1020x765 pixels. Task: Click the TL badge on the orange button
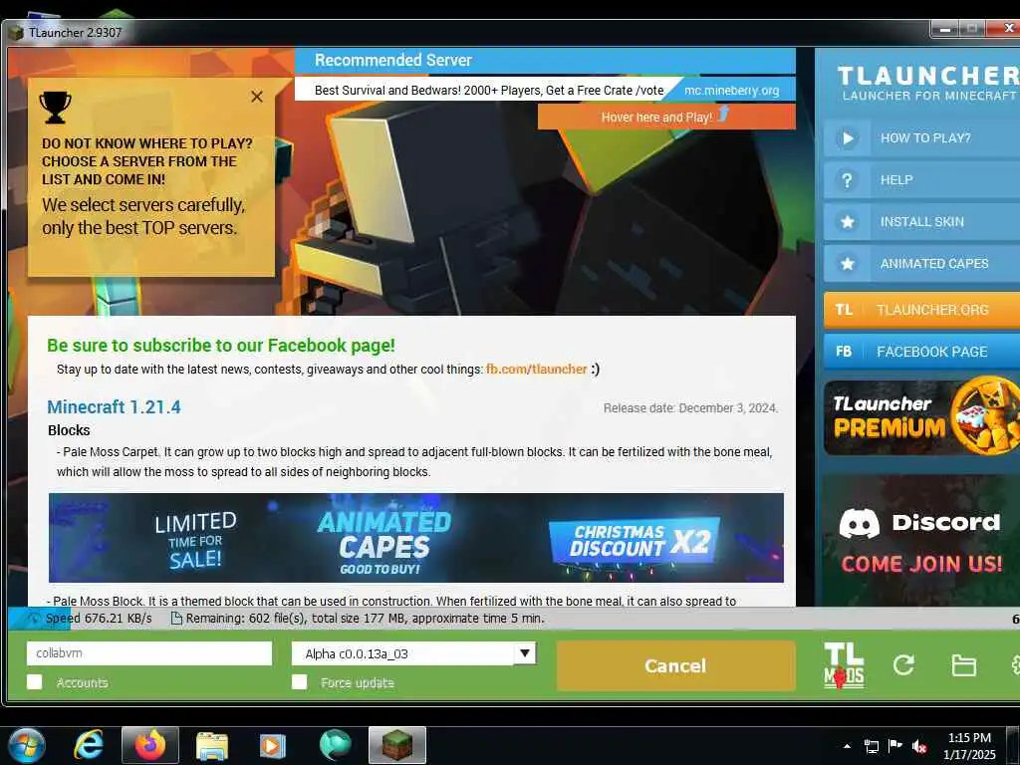click(844, 311)
